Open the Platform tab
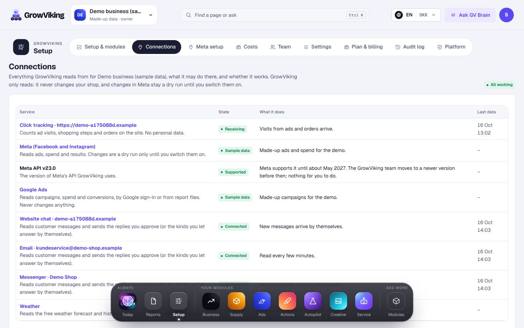Image resolution: width=524 pixels, height=328 pixels. pos(452,47)
